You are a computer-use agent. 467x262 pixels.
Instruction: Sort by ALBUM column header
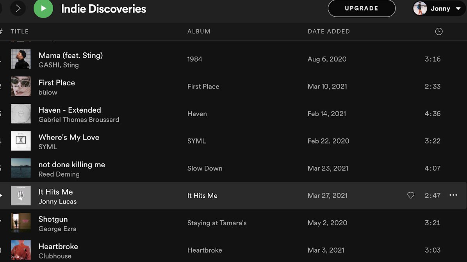199,31
